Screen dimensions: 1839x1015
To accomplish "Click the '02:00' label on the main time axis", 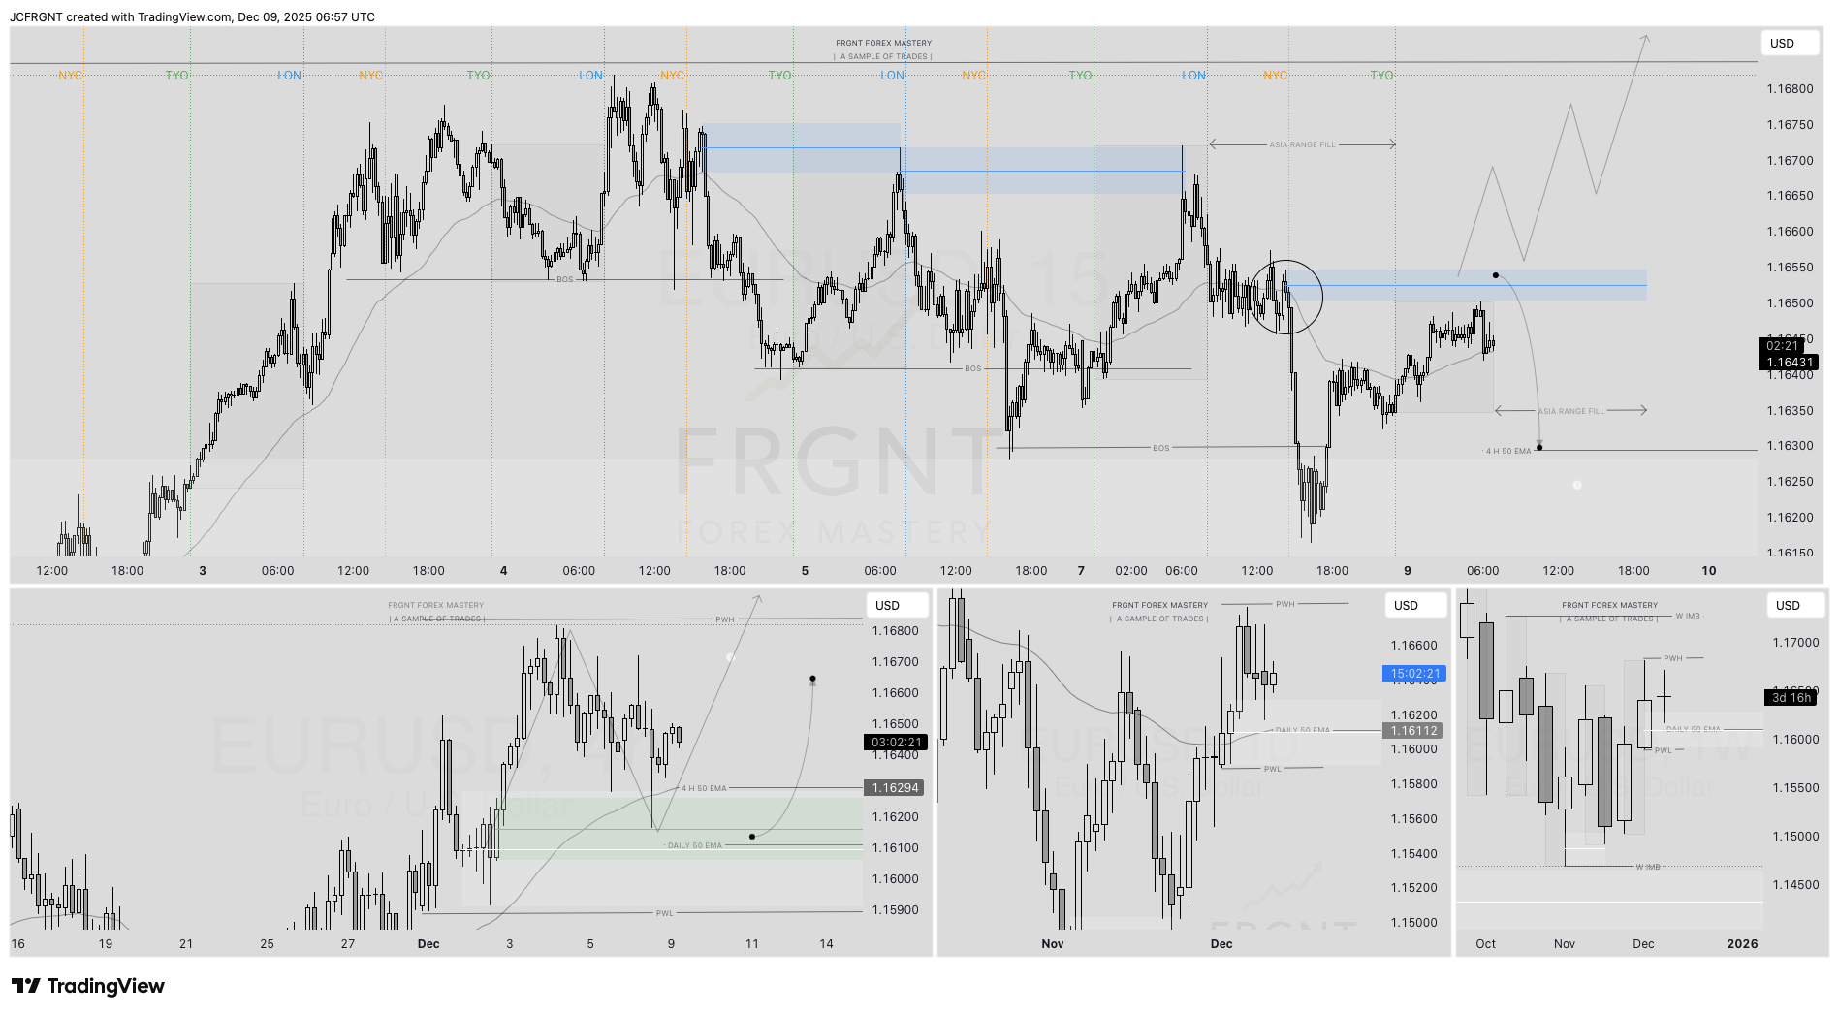I will (x=1131, y=571).
